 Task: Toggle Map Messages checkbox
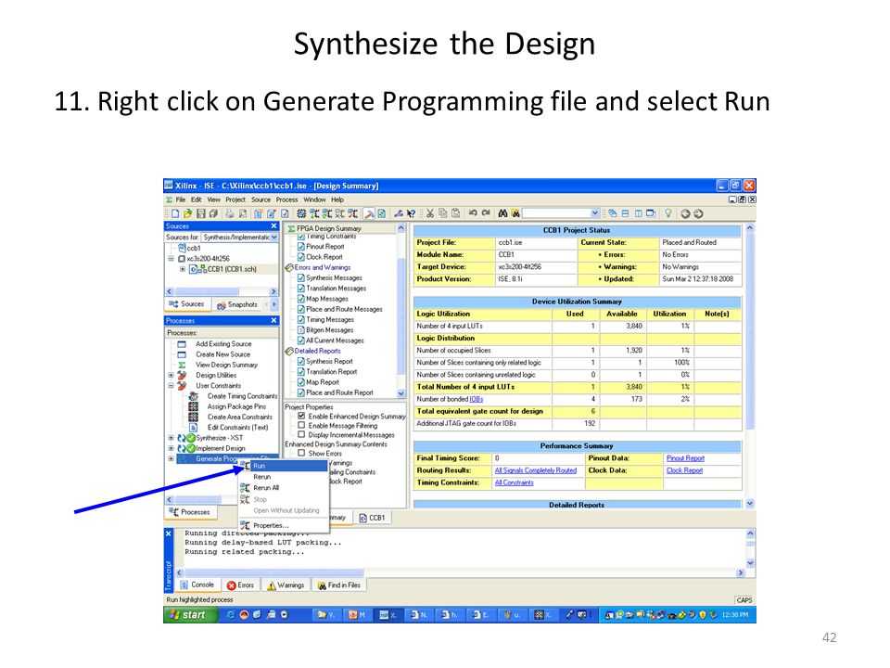(x=301, y=299)
